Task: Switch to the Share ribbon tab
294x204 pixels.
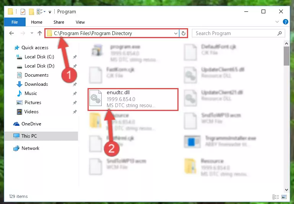Action: [59, 22]
